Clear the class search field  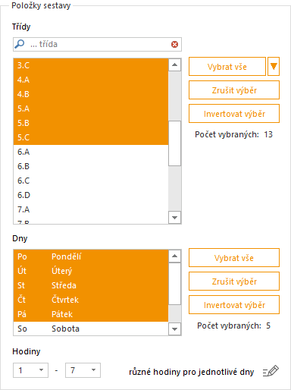point(174,45)
